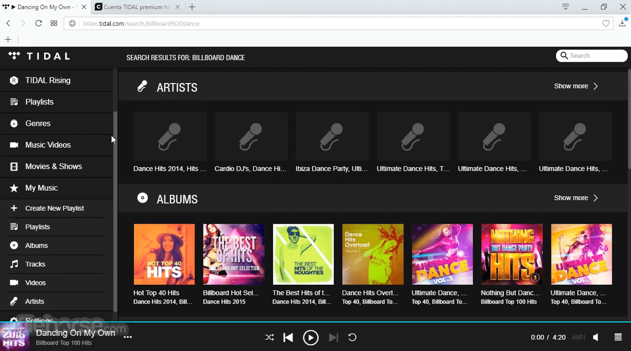
Task: Skip to next track
Action: point(333,337)
